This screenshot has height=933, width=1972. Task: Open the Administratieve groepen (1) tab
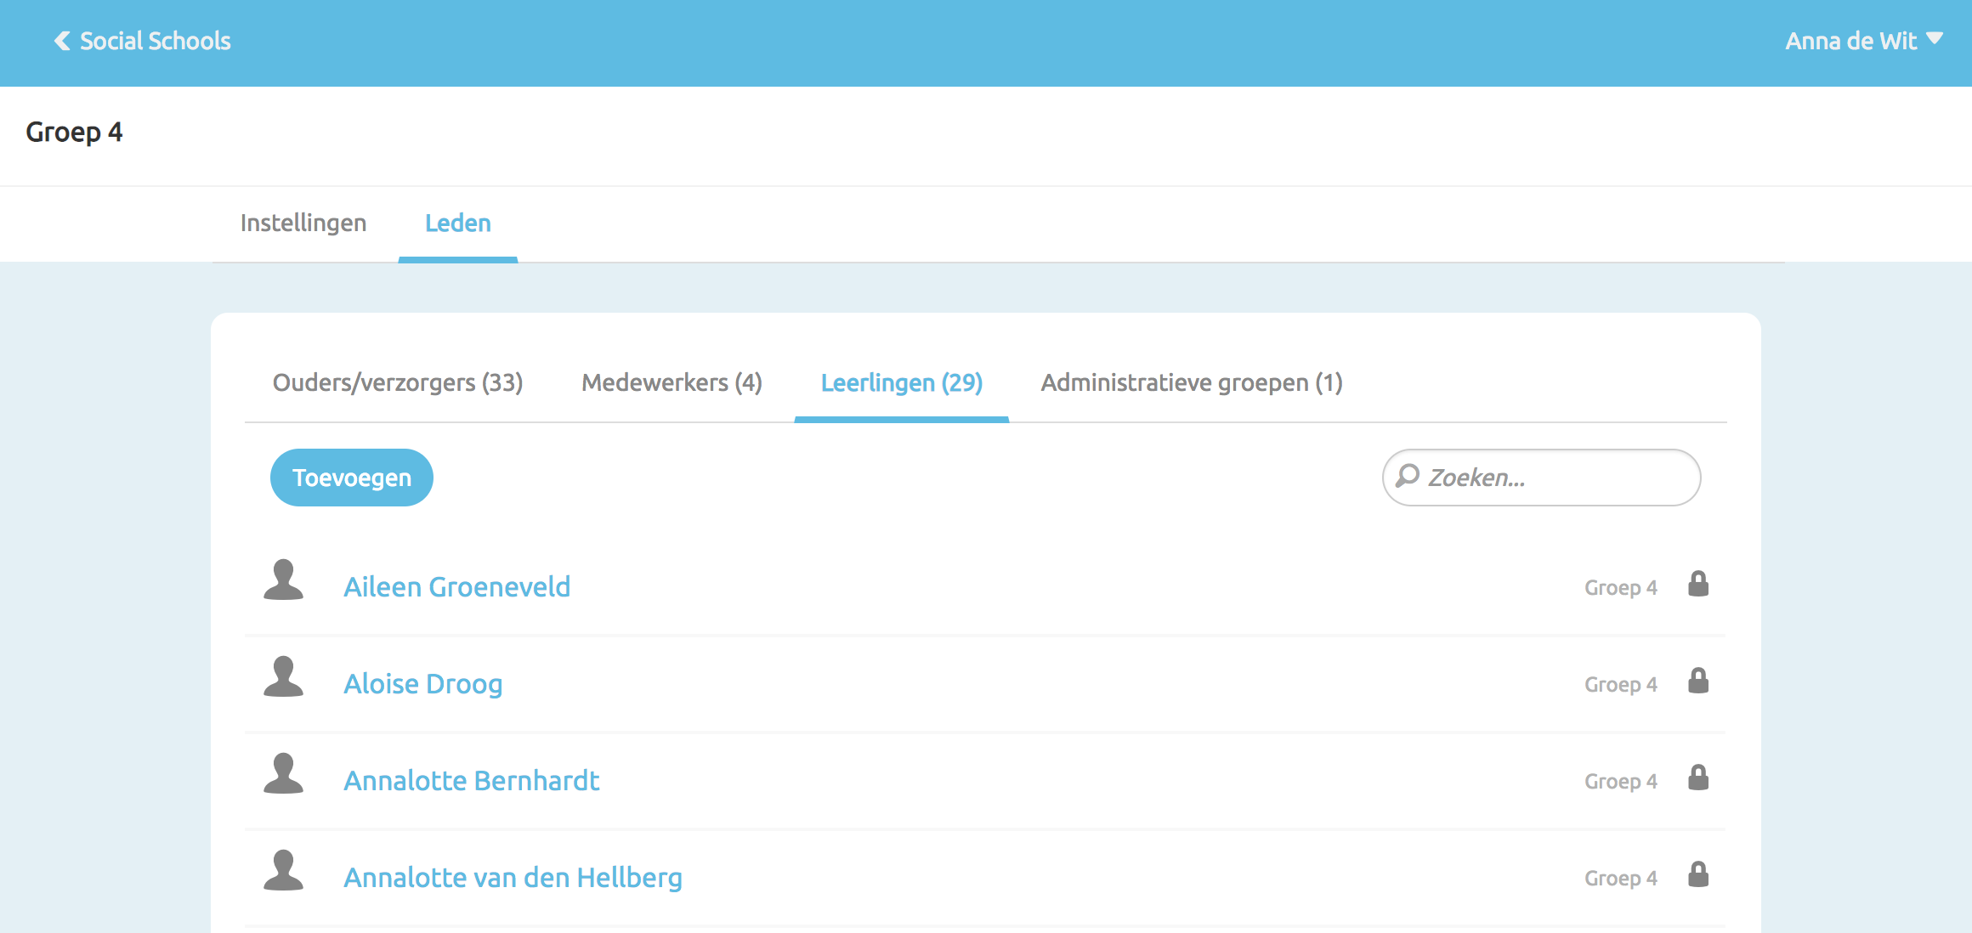pos(1192,382)
